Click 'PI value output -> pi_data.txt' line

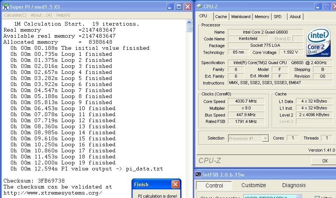click(x=87, y=169)
